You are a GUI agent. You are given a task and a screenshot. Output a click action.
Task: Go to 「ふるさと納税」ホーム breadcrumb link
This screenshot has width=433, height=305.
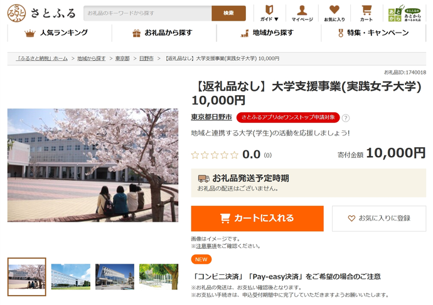tap(42, 58)
